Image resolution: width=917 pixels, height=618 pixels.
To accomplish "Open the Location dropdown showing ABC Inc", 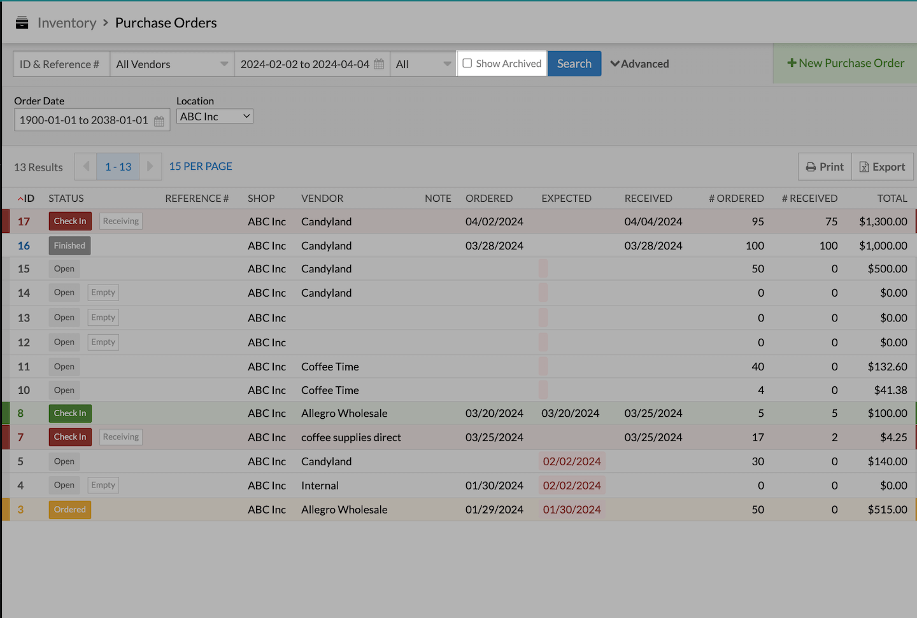I will [215, 116].
